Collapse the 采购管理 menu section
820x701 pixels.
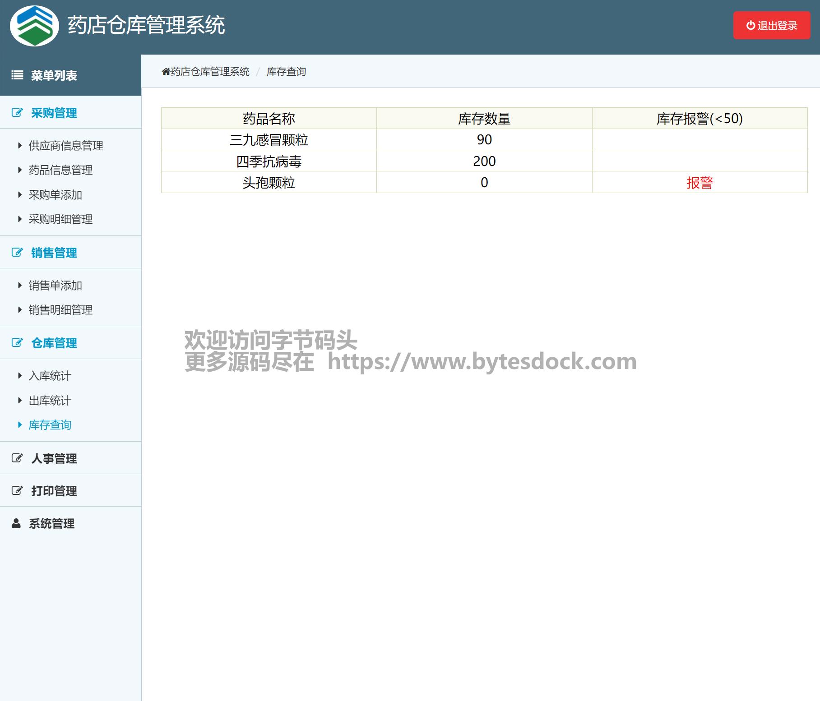(x=54, y=113)
